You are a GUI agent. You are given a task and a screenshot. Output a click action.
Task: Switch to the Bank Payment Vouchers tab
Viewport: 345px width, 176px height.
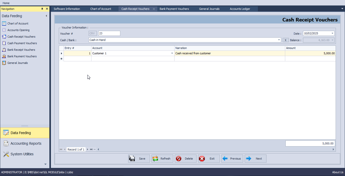[174, 9]
